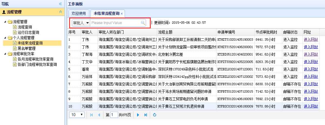Open 进入网址 link in row 6
Viewport: 325px width, 125px height.
point(311,77)
